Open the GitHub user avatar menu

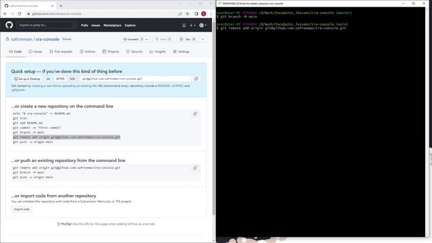pos(202,26)
